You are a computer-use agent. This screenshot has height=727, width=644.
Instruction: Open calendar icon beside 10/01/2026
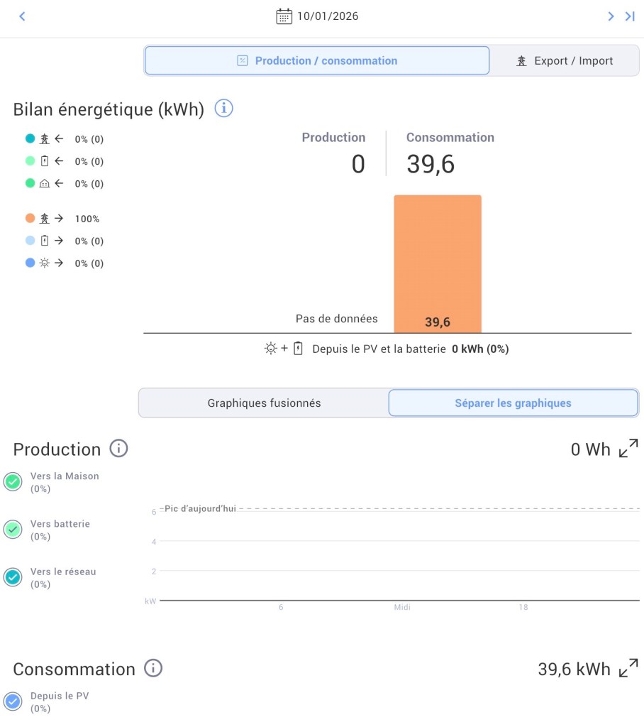(x=284, y=16)
